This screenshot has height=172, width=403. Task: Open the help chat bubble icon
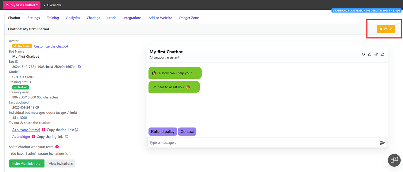[x=394, y=160]
